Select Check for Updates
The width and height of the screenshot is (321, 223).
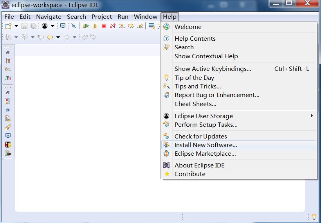coord(239,136)
